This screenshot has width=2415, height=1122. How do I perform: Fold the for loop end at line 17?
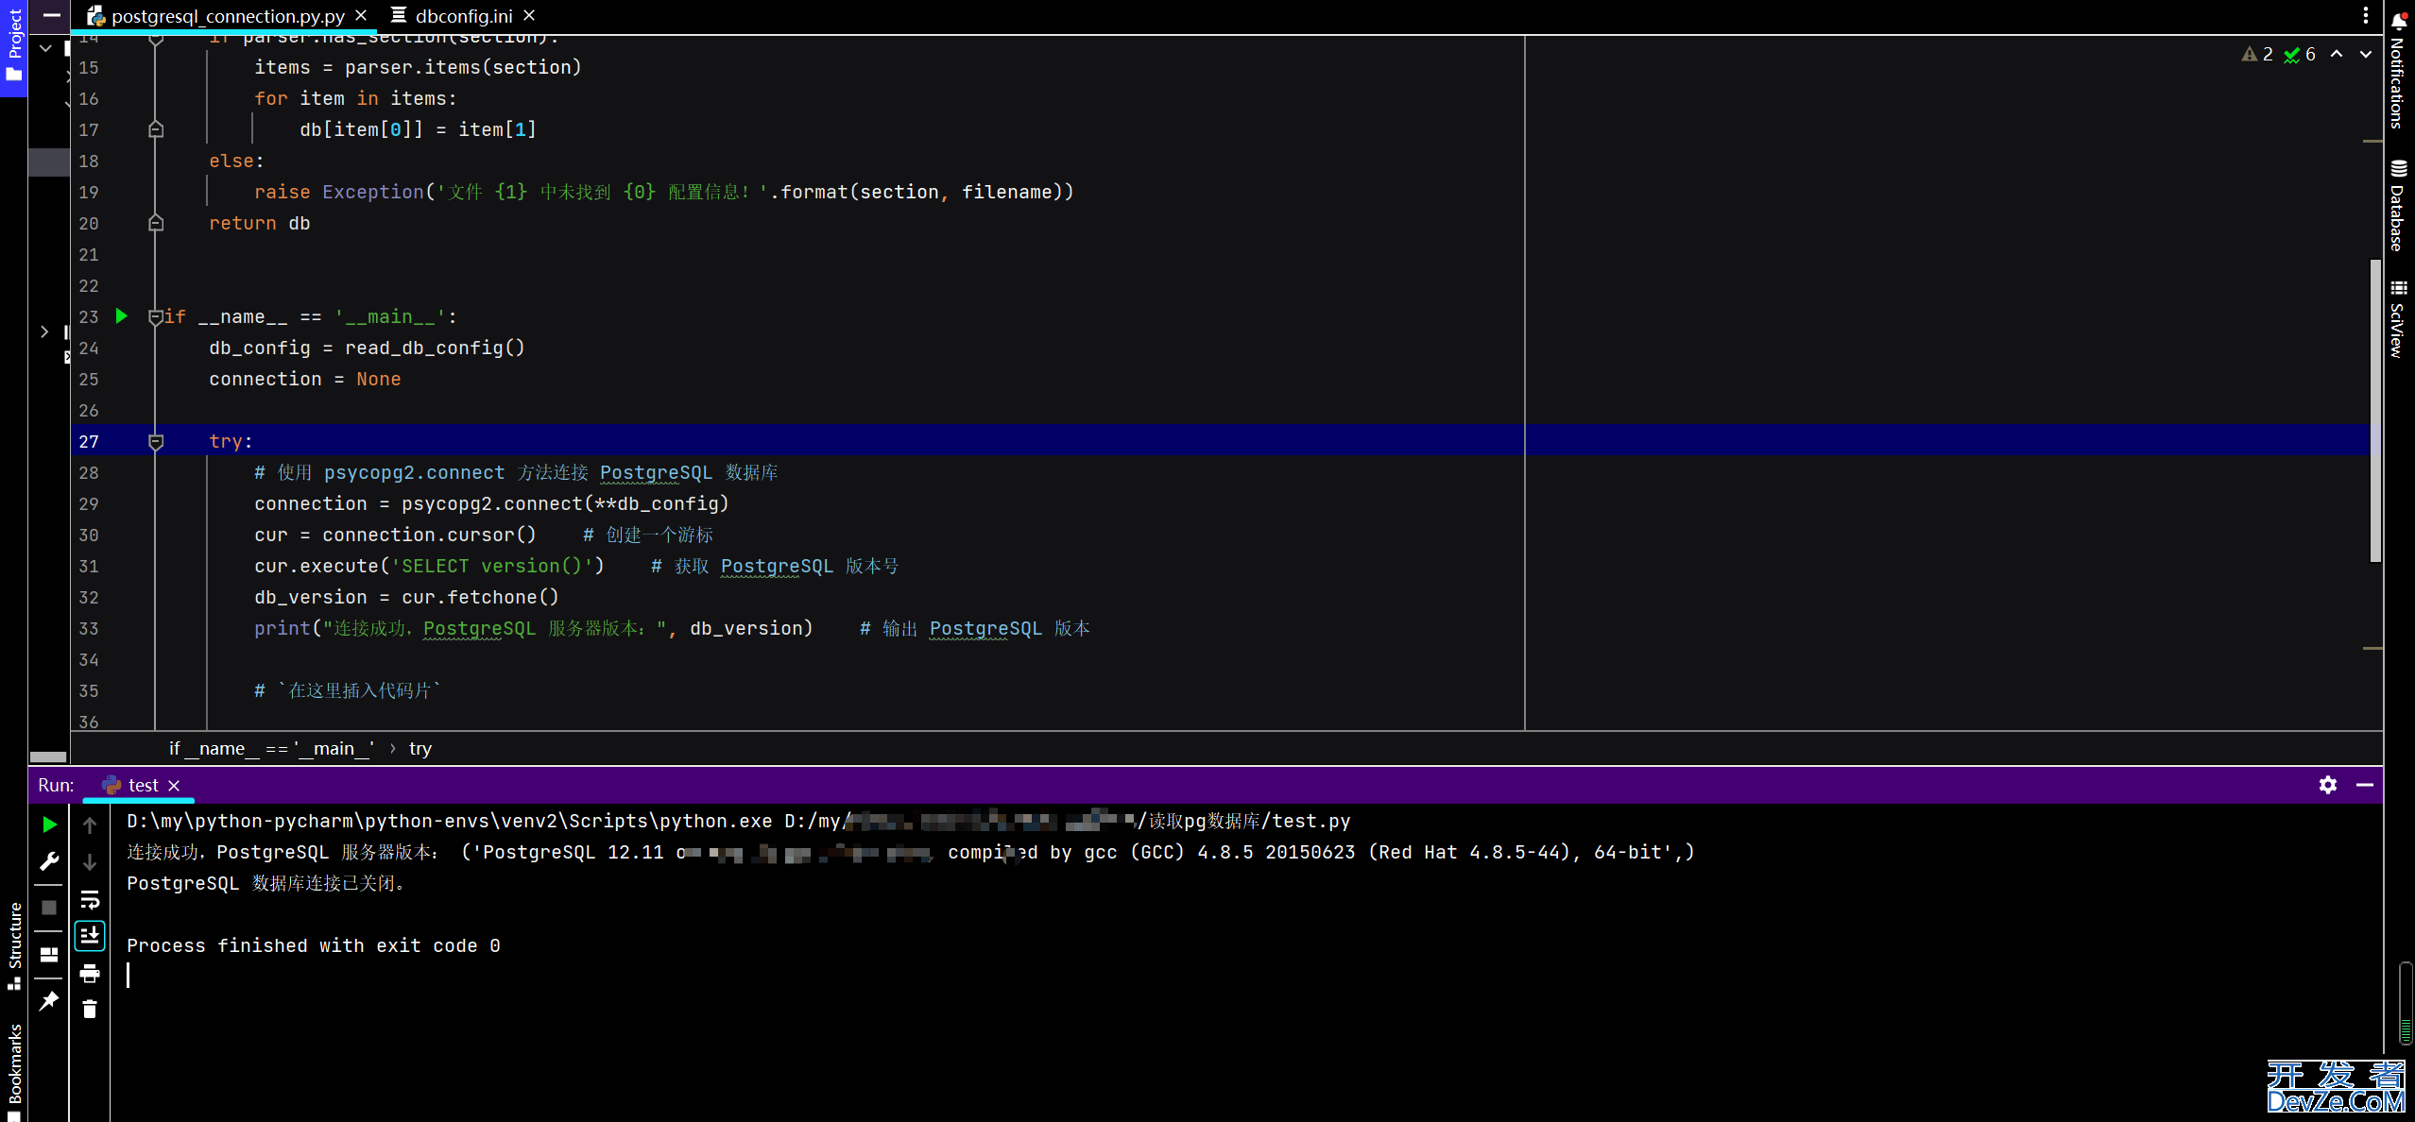point(157,129)
